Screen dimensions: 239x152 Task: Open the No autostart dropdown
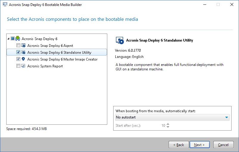(x=172, y=117)
